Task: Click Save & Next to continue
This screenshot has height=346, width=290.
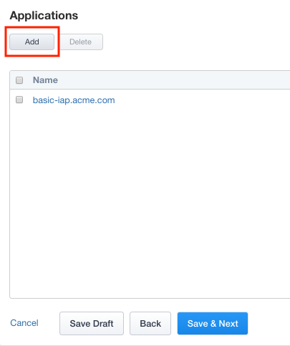Action: [x=213, y=323]
